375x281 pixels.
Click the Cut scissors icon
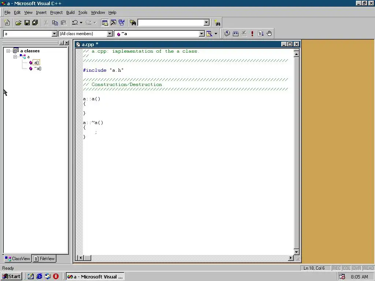pyautogui.click(x=46, y=23)
